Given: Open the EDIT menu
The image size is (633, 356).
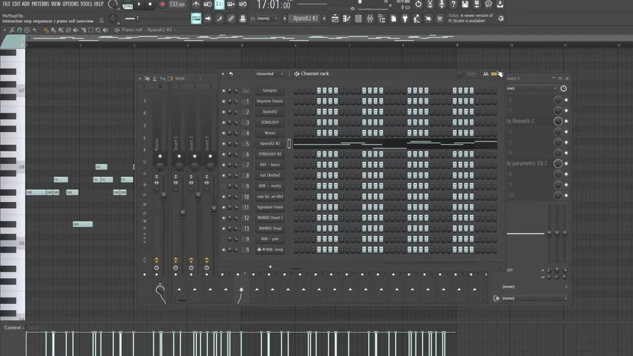Looking at the screenshot, I should [16, 4].
